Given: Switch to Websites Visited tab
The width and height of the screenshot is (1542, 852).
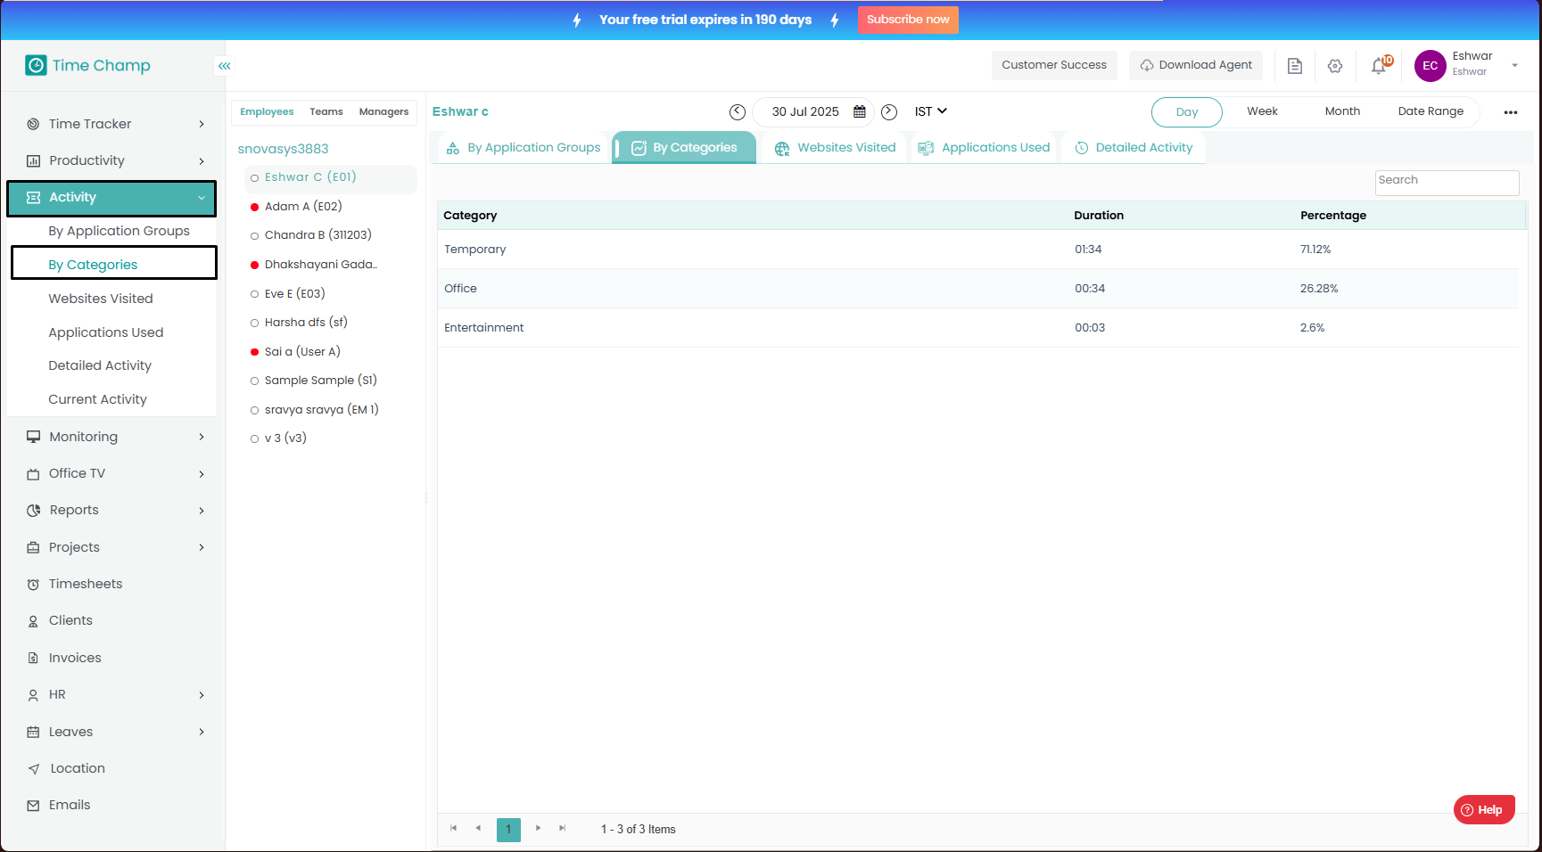Looking at the screenshot, I should click(836, 148).
